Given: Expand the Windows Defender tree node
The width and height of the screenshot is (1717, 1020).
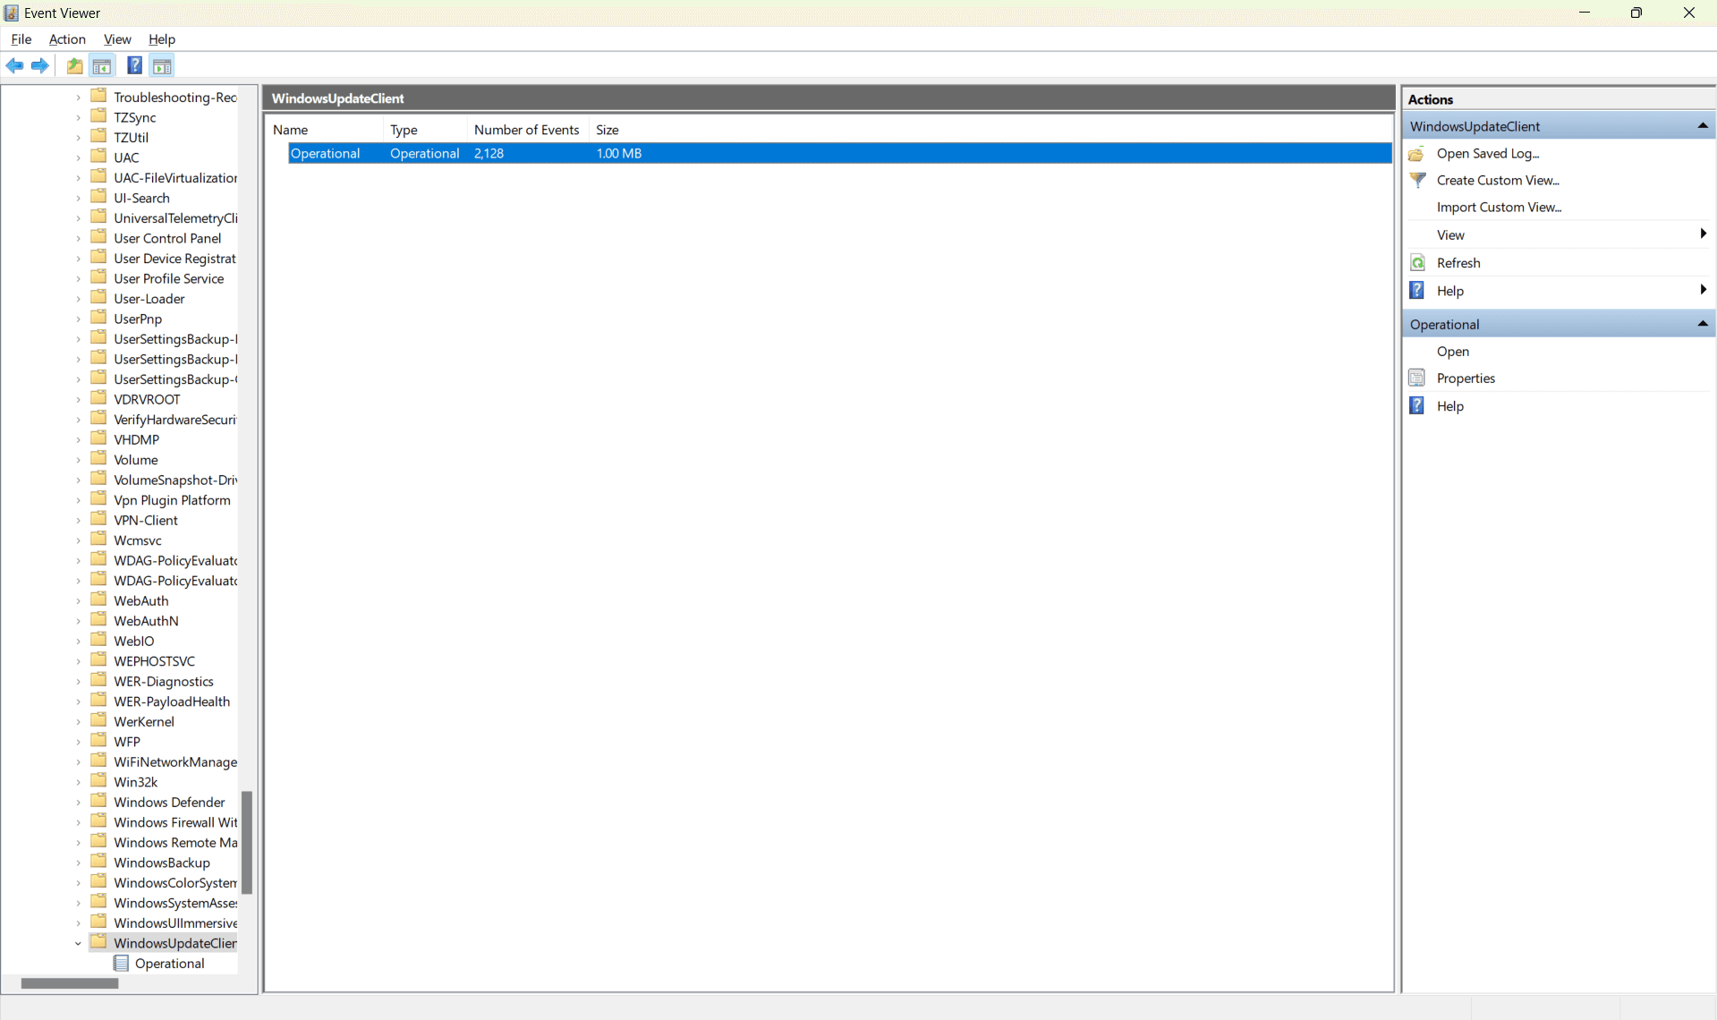Looking at the screenshot, I should tap(79, 802).
